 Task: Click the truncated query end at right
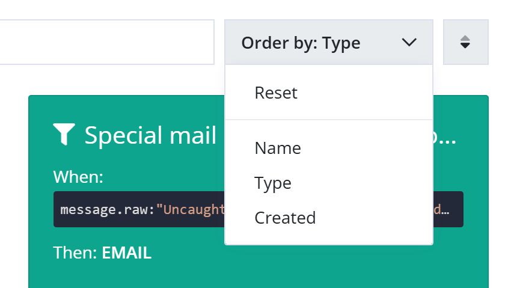point(442,210)
